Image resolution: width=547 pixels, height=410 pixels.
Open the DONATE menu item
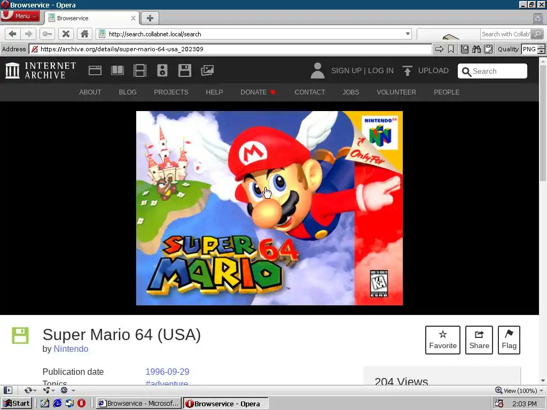pos(258,92)
